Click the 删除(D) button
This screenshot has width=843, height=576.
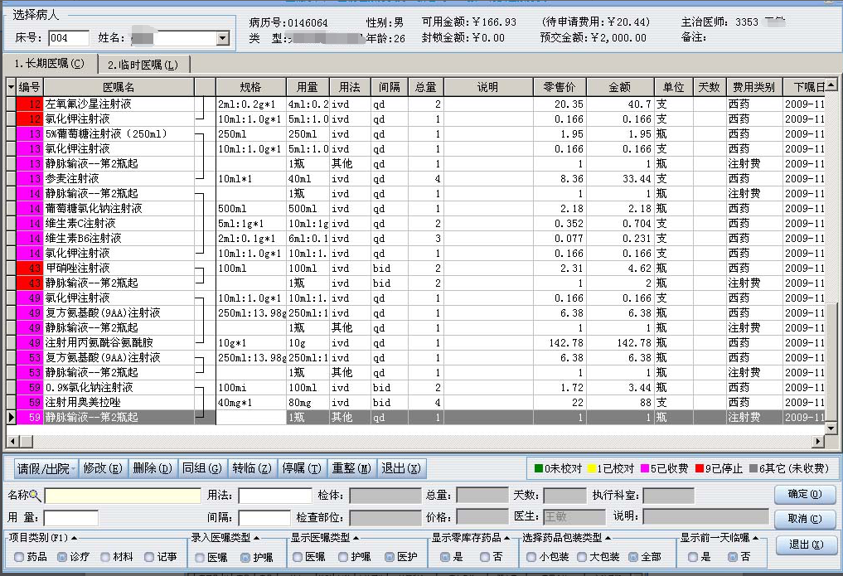point(153,468)
